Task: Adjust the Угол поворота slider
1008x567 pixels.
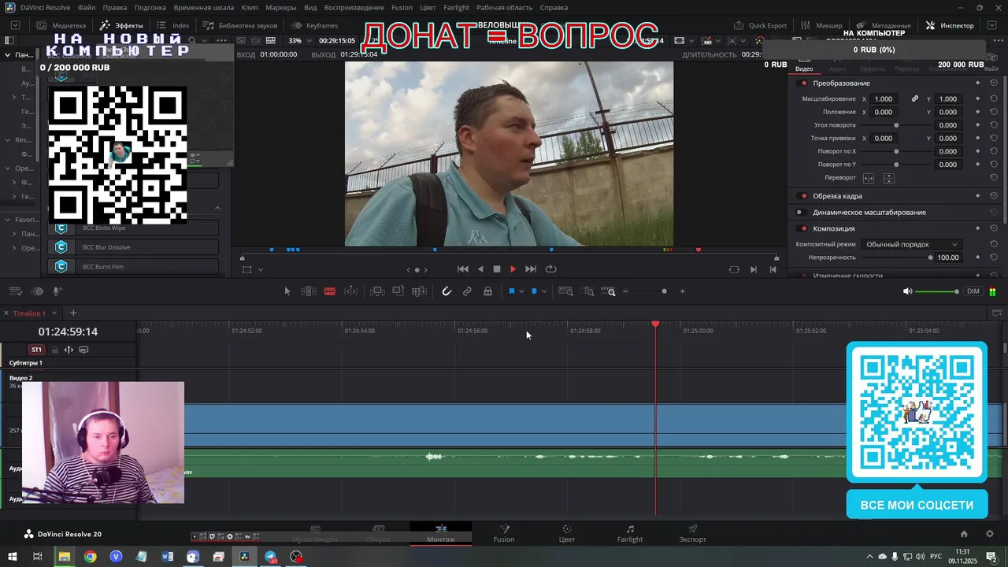Action: (896, 125)
